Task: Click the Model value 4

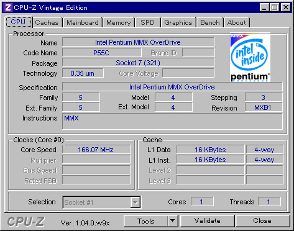Action: point(173,97)
